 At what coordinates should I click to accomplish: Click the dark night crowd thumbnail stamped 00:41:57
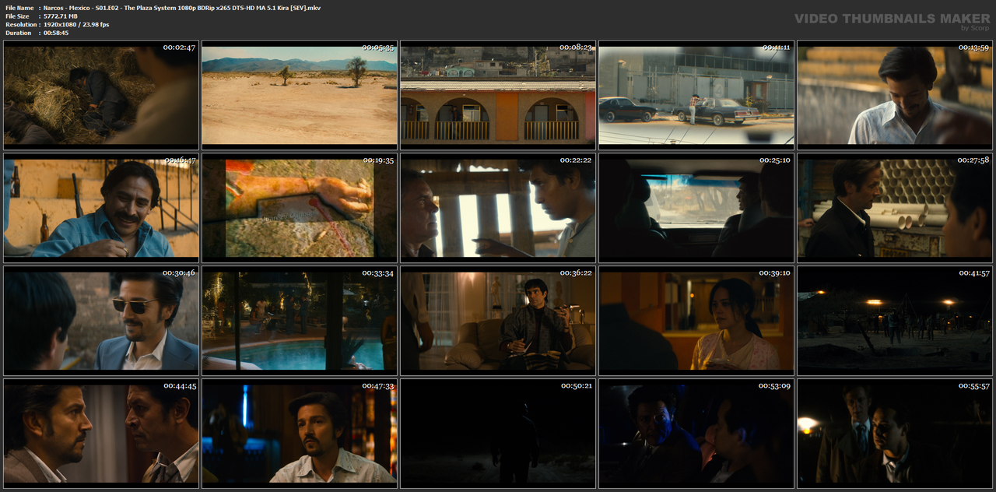pos(895,321)
